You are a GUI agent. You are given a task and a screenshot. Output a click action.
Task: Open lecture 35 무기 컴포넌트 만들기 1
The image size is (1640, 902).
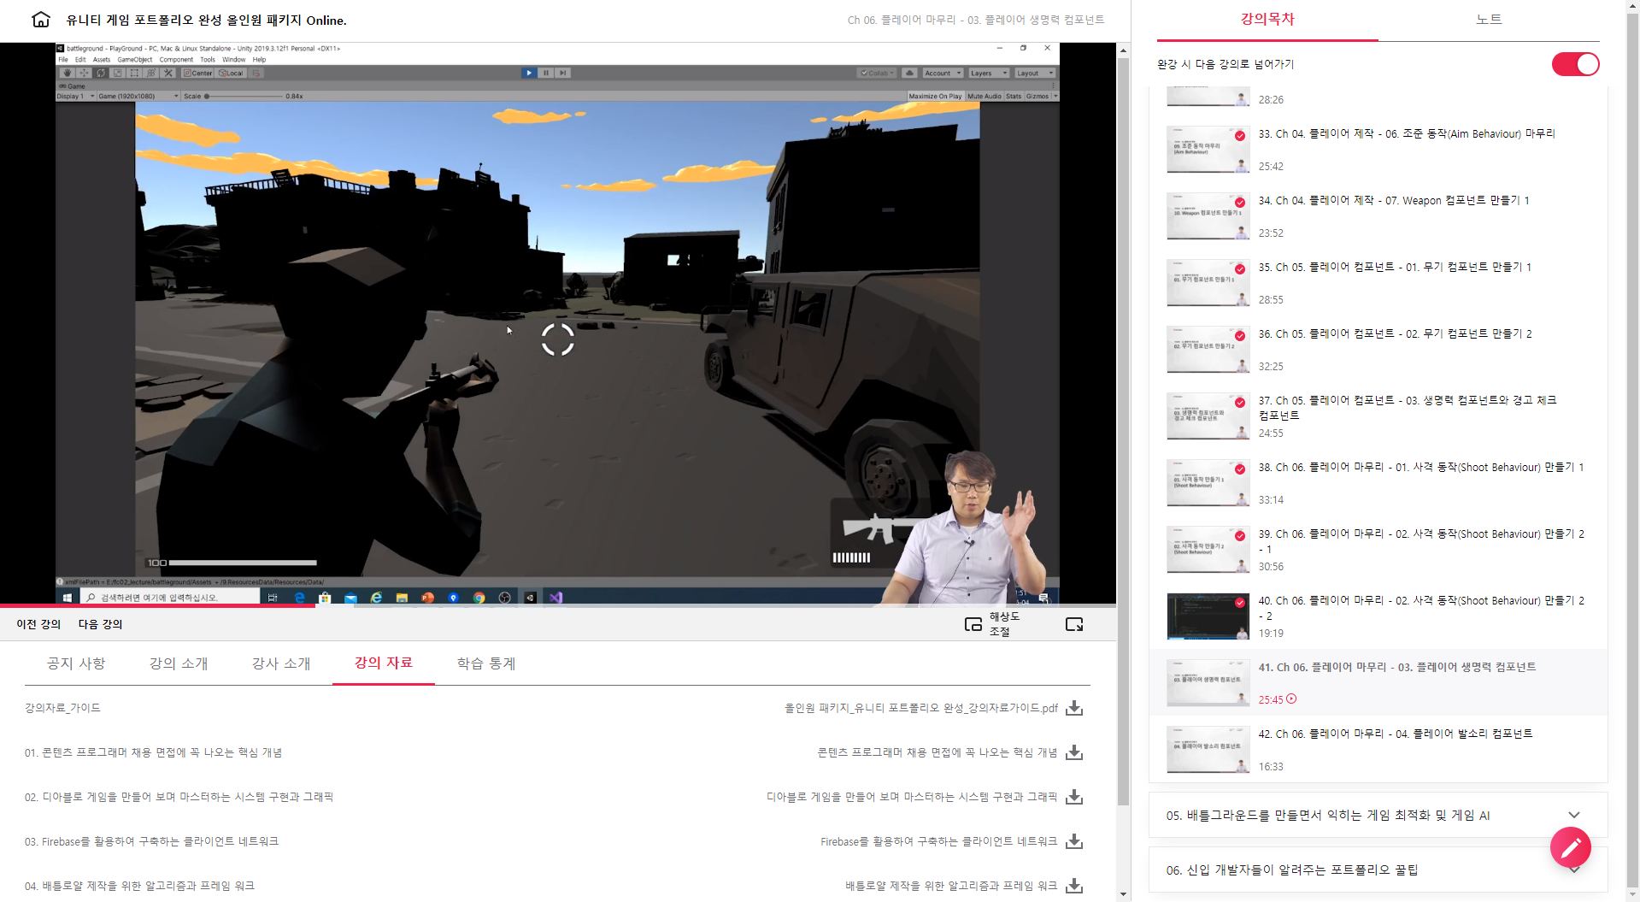1378,282
